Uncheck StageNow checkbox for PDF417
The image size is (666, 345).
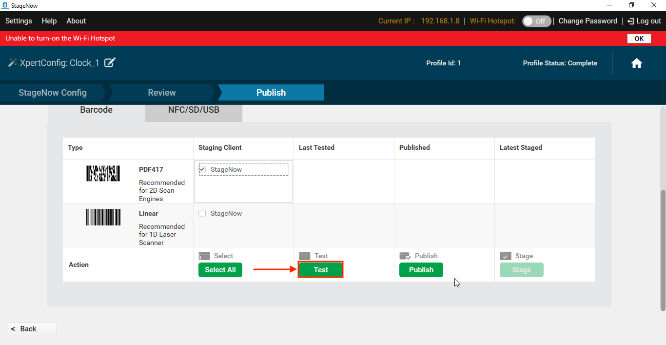coord(202,169)
